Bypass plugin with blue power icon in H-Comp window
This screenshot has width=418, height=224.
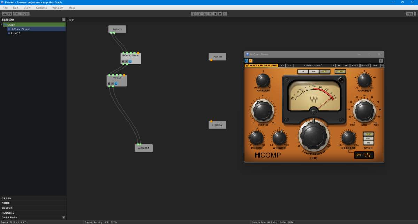246,61
